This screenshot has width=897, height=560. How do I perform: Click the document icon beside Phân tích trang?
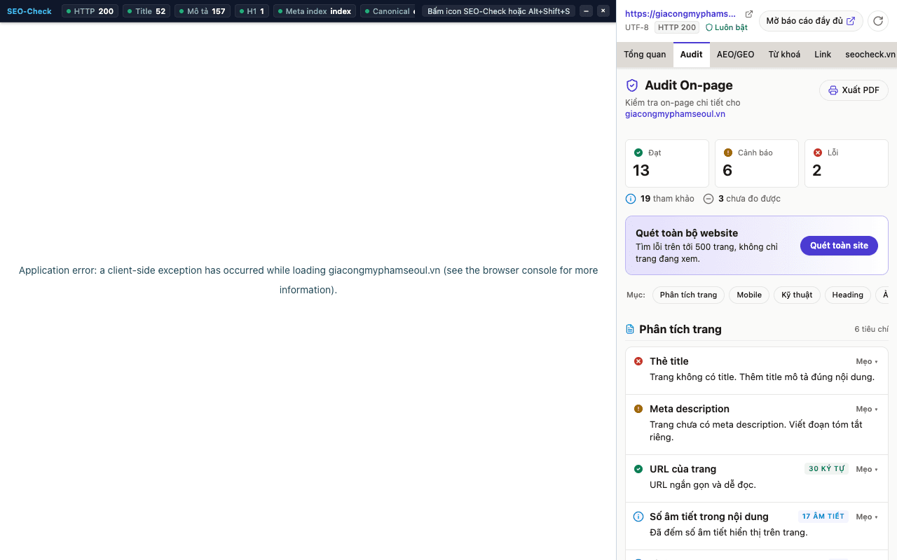point(630,329)
